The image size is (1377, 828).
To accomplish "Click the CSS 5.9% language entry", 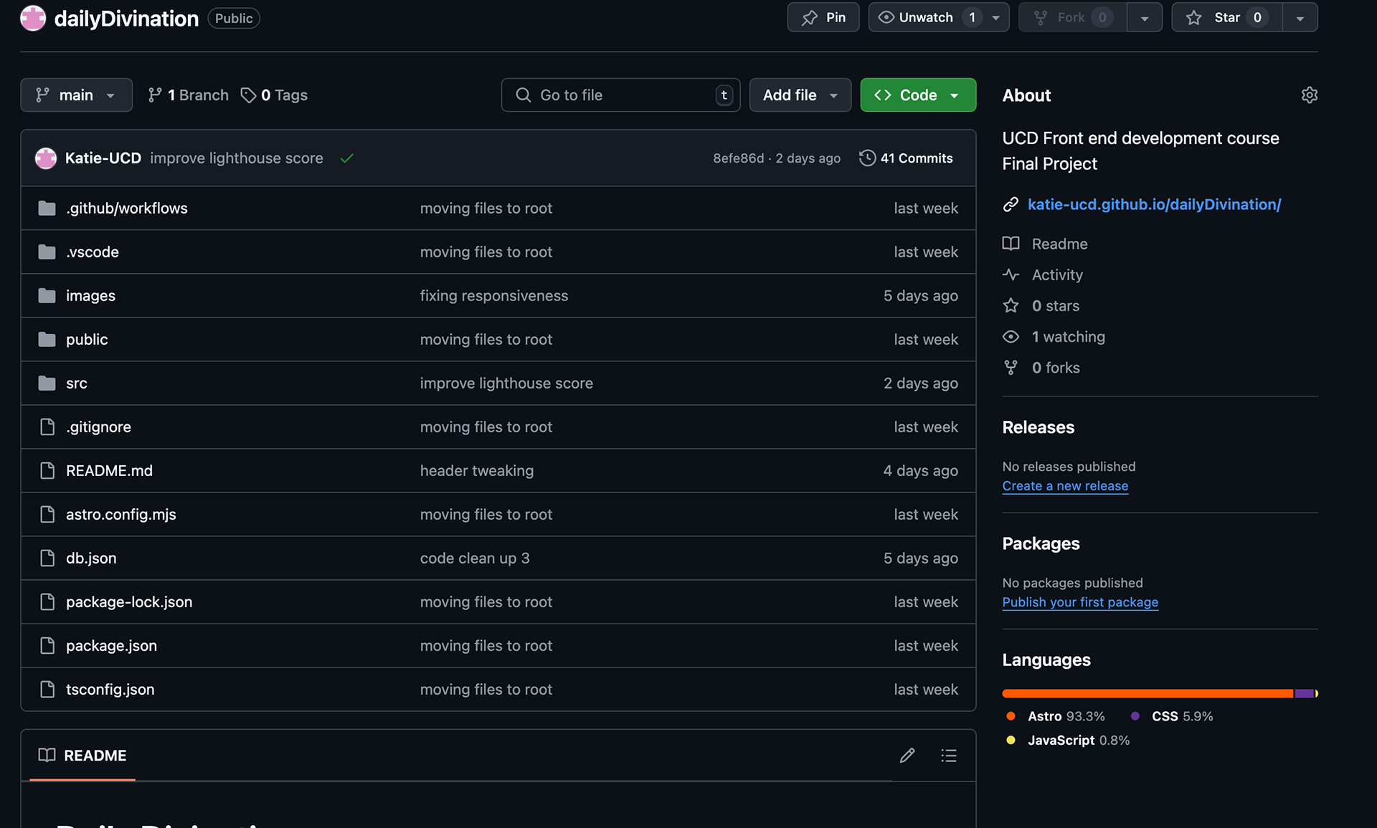I will 1172,716.
